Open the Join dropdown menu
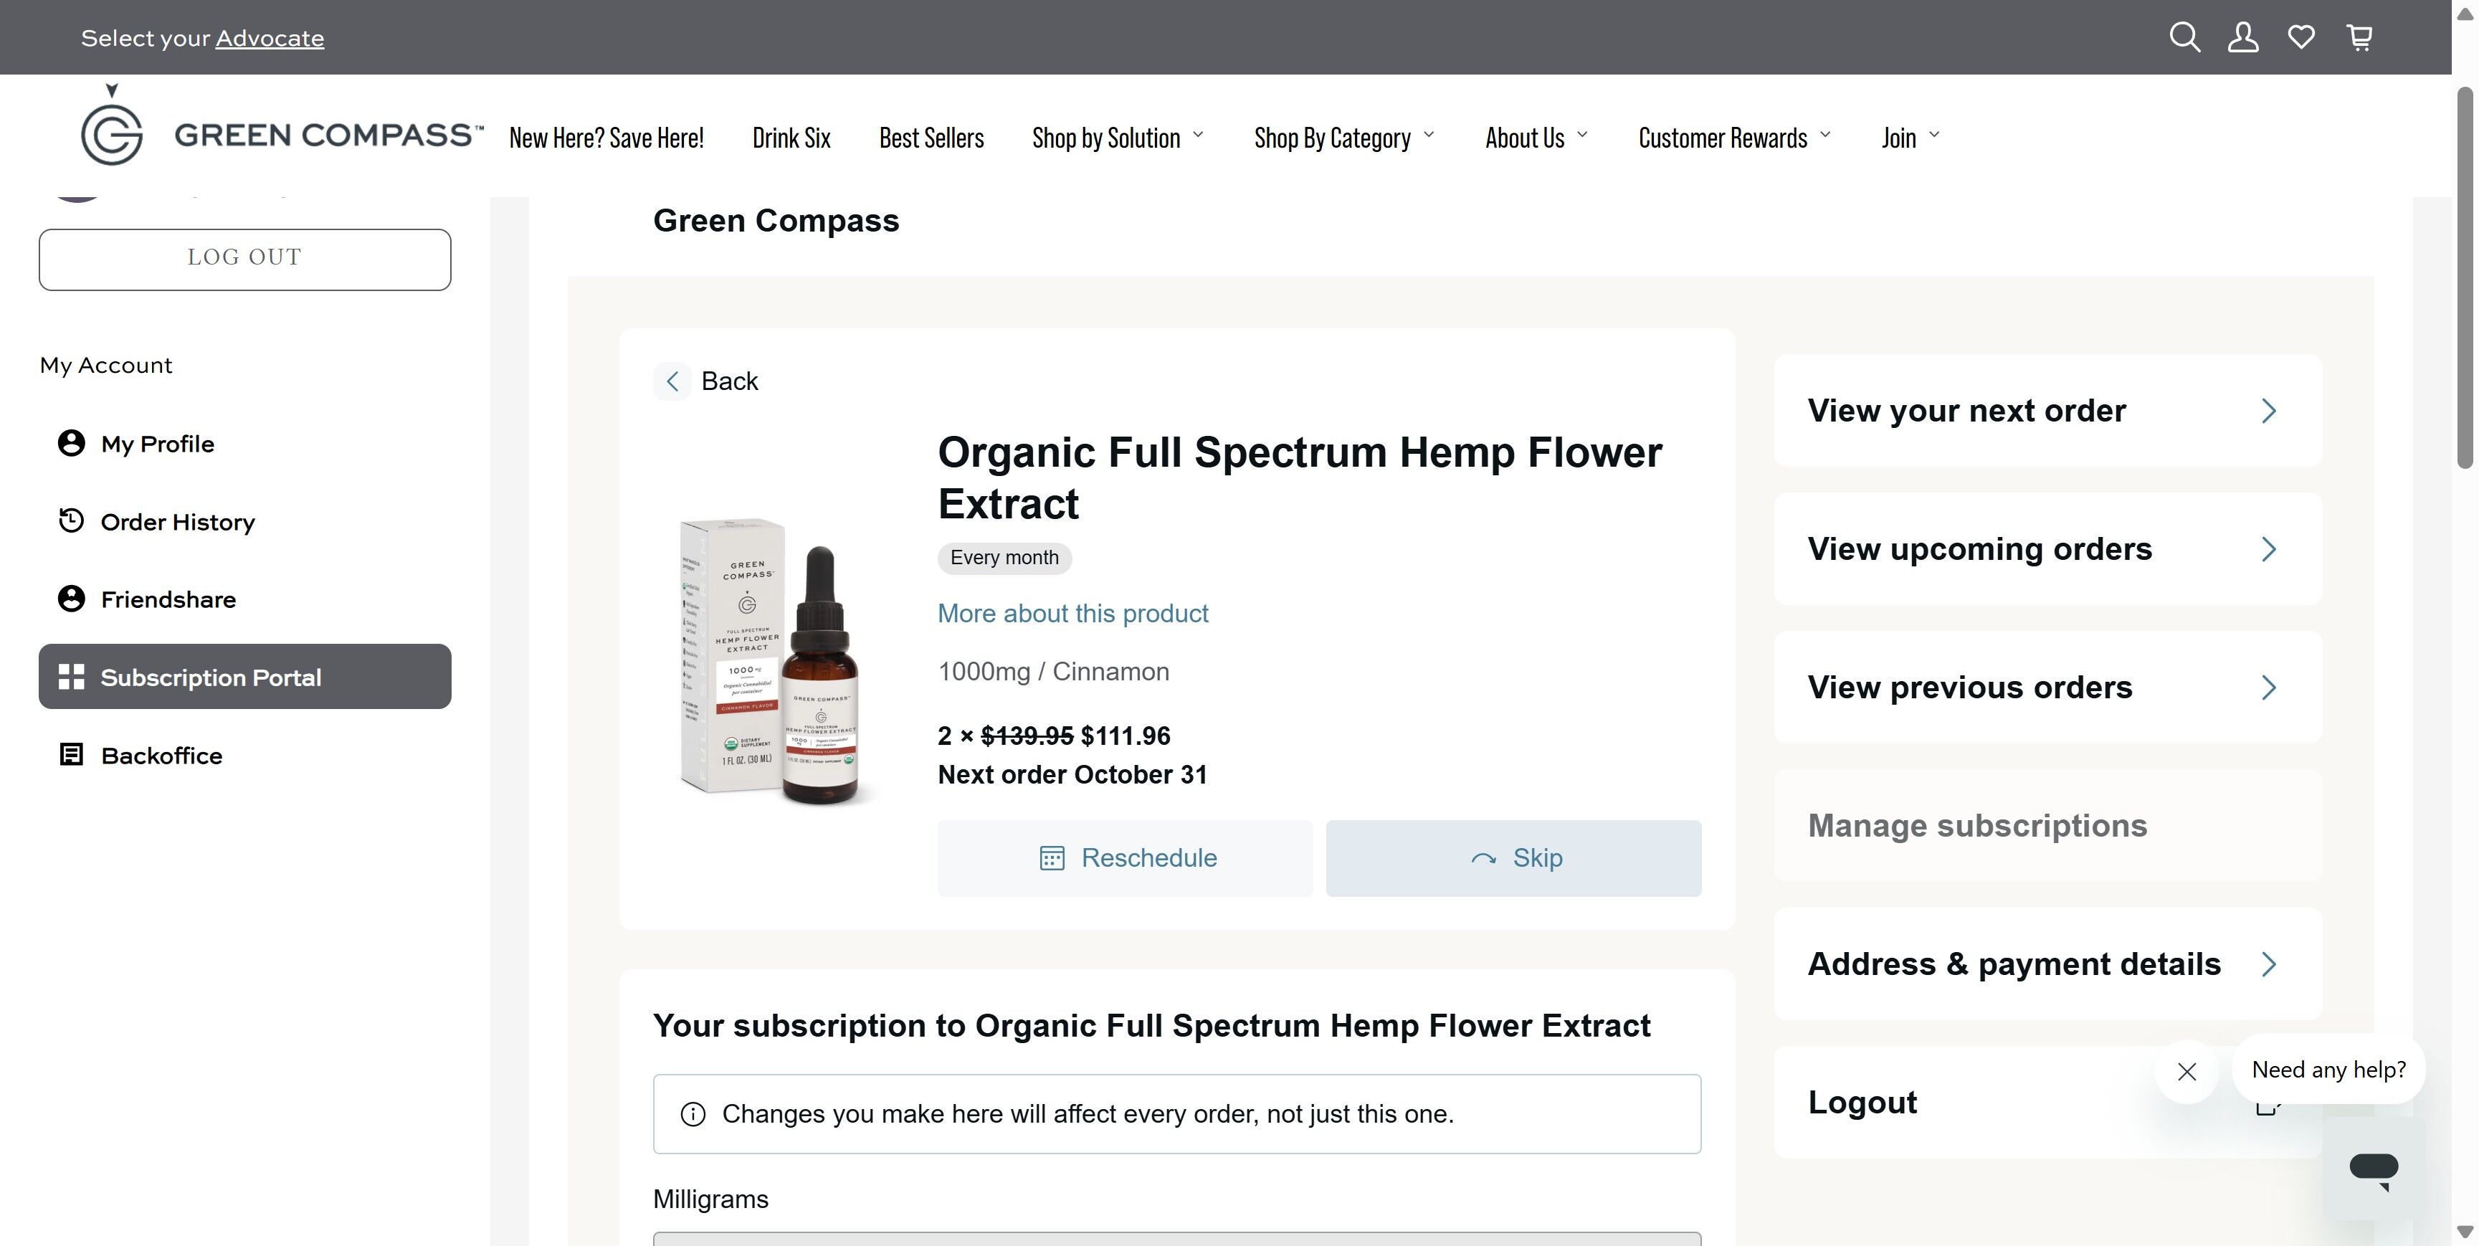Image resolution: width=2479 pixels, height=1246 pixels. (x=1911, y=138)
